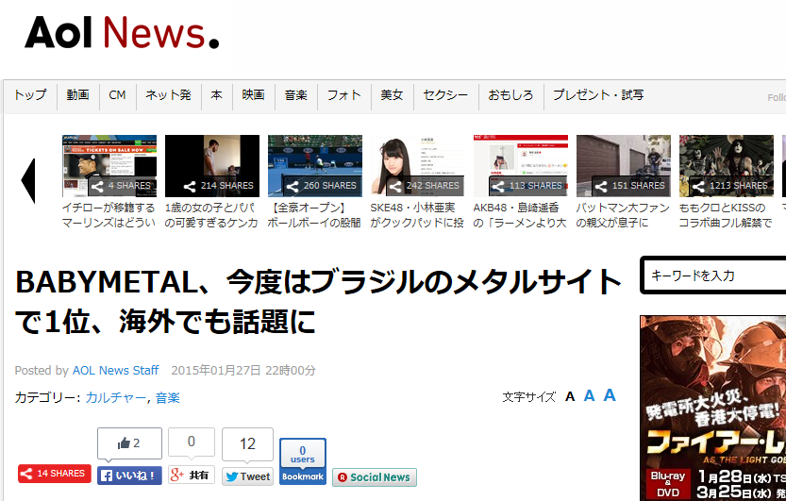Open the フォト section
The height and width of the screenshot is (501, 786).
[x=343, y=94]
